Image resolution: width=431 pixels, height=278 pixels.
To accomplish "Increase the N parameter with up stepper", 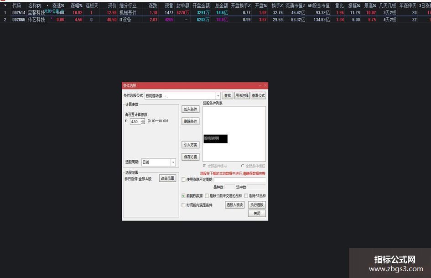I will pyautogui.click(x=143, y=120).
